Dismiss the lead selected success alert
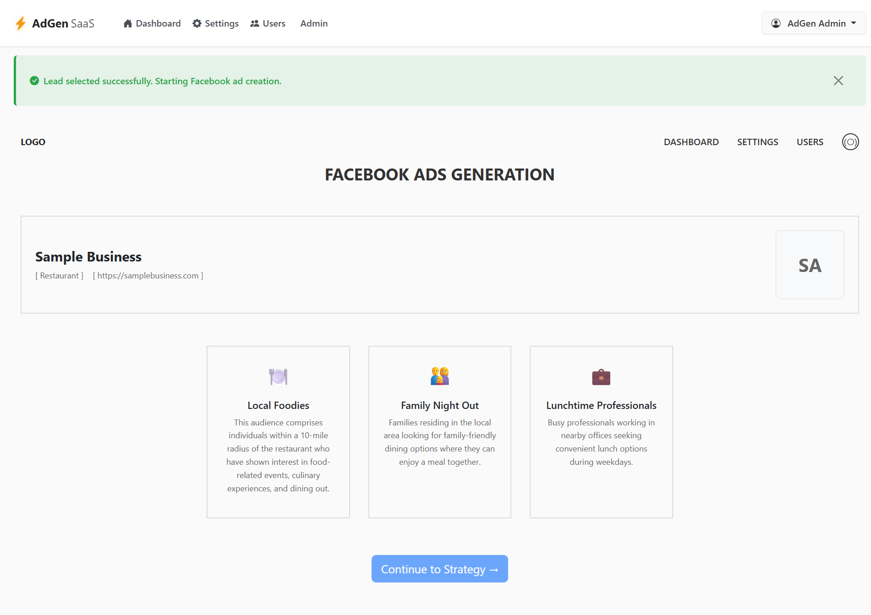 coord(838,81)
